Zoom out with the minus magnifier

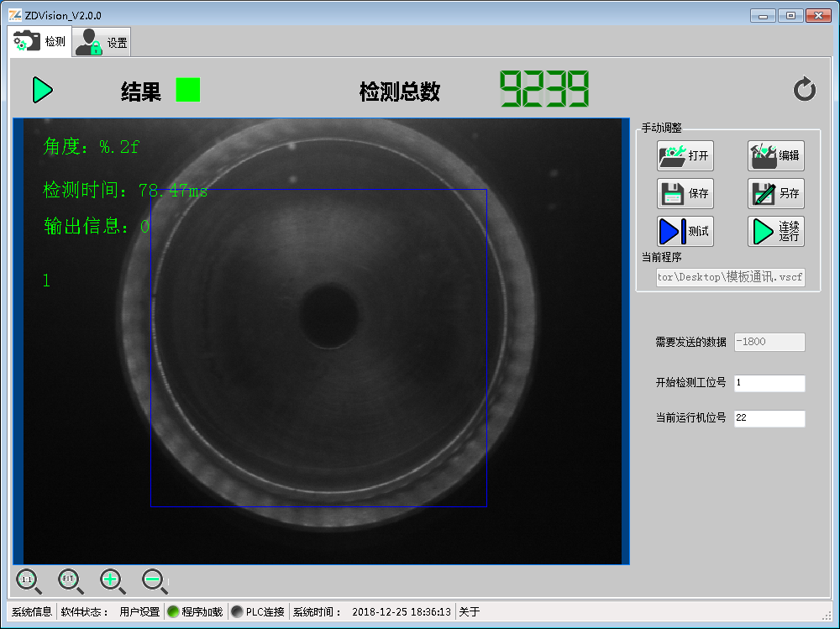point(155,581)
